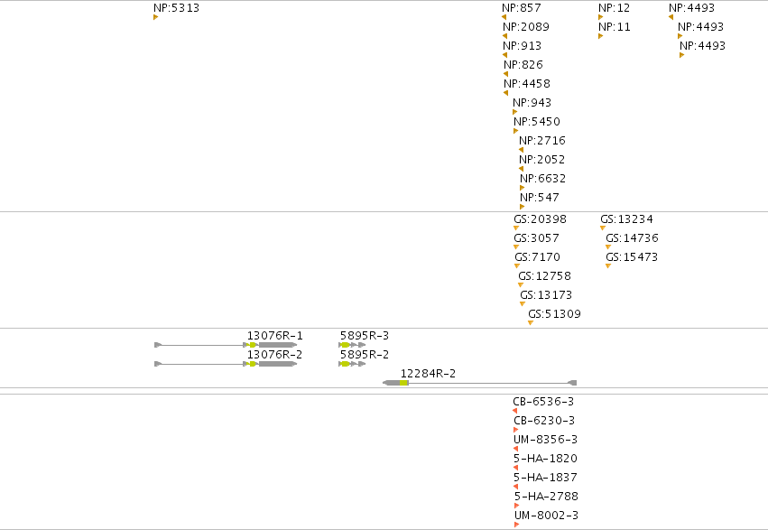Screen dimensions: 768x530
Task: Select the GS:7170 insertion
Action: coord(537,257)
